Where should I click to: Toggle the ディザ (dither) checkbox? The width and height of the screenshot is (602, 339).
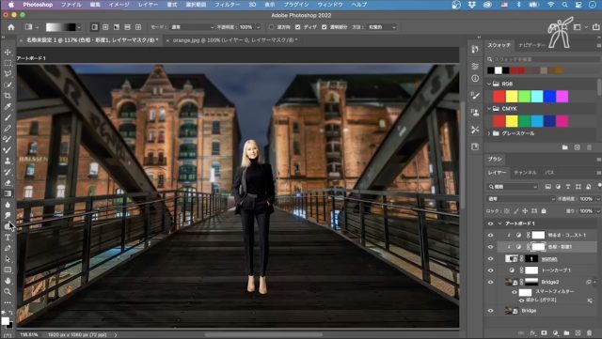tap(298, 27)
